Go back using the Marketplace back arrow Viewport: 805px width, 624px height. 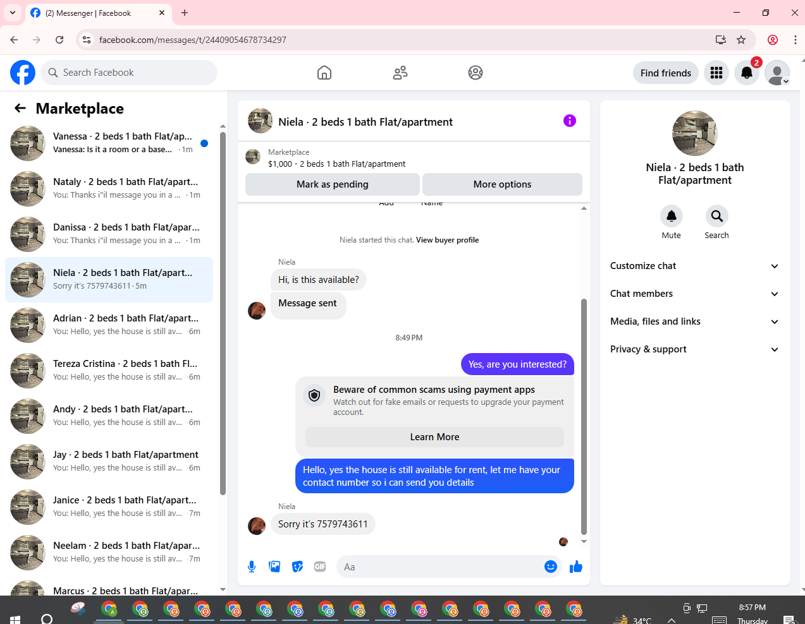pos(20,108)
